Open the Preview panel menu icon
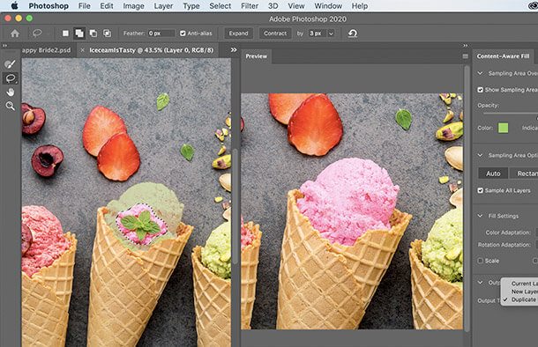 click(466, 56)
